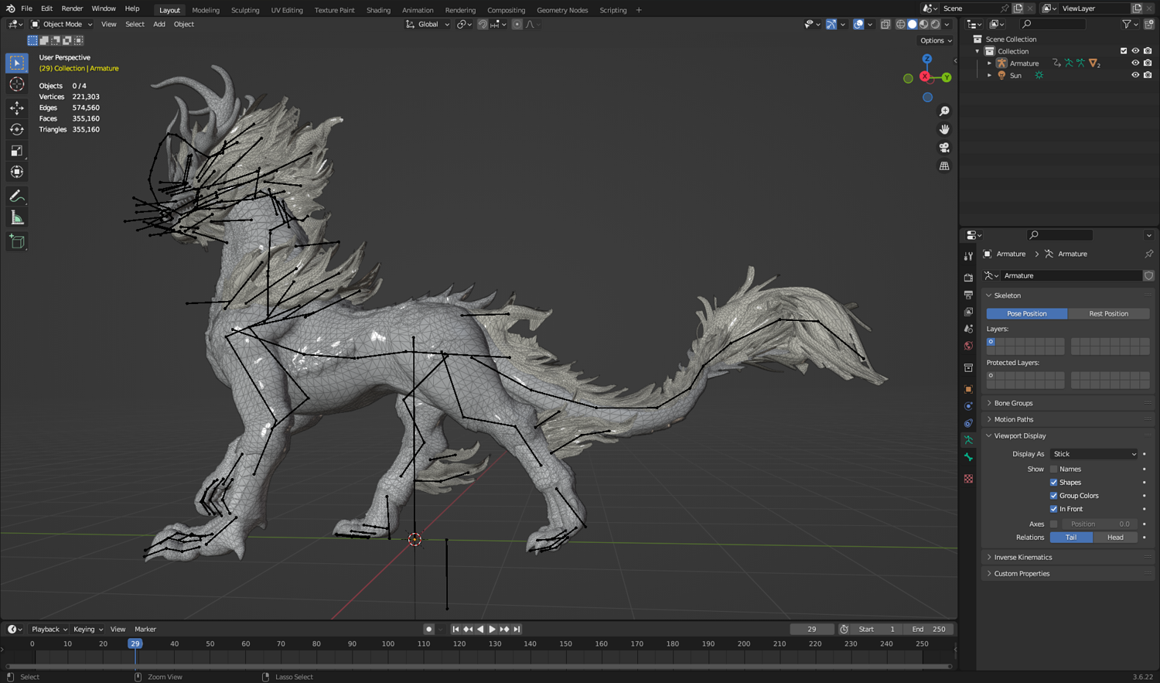
Task: Set Relations to Head
Action: tap(1115, 538)
